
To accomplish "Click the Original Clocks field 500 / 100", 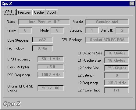I will point(51,88).
